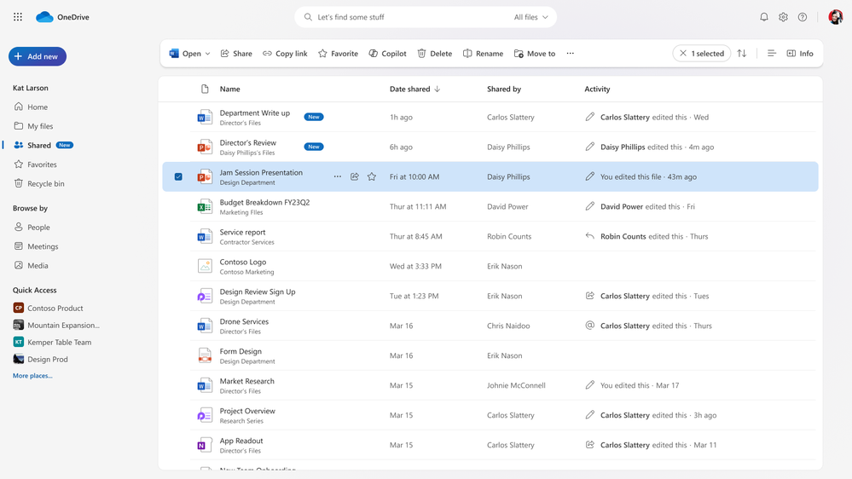
Task: Go to My files in sidebar
Action: (40, 126)
